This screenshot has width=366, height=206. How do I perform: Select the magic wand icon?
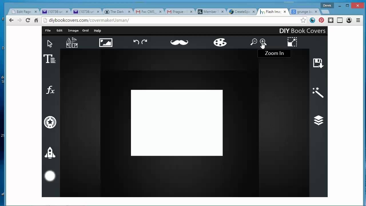tap(318, 92)
